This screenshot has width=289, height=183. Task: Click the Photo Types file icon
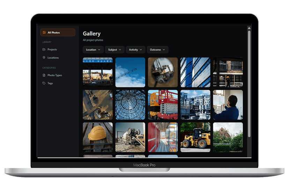pyautogui.click(x=44, y=75)
